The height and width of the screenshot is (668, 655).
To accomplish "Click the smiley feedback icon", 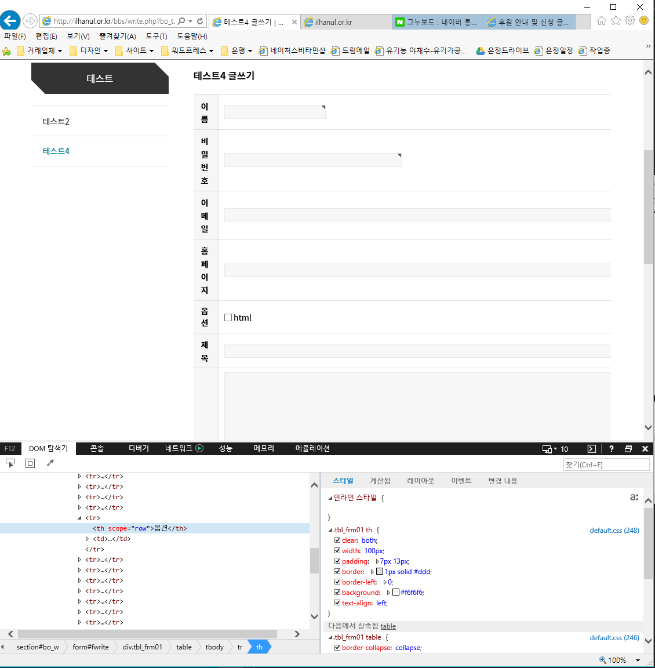I will pos(645,20).
